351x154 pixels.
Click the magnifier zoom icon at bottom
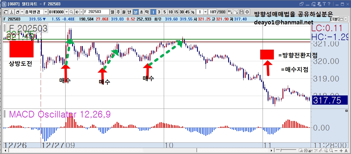[331, 150]
